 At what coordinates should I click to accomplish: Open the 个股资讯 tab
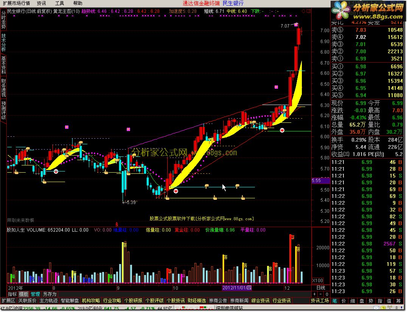pyautogui.click(x=176, y=301)
